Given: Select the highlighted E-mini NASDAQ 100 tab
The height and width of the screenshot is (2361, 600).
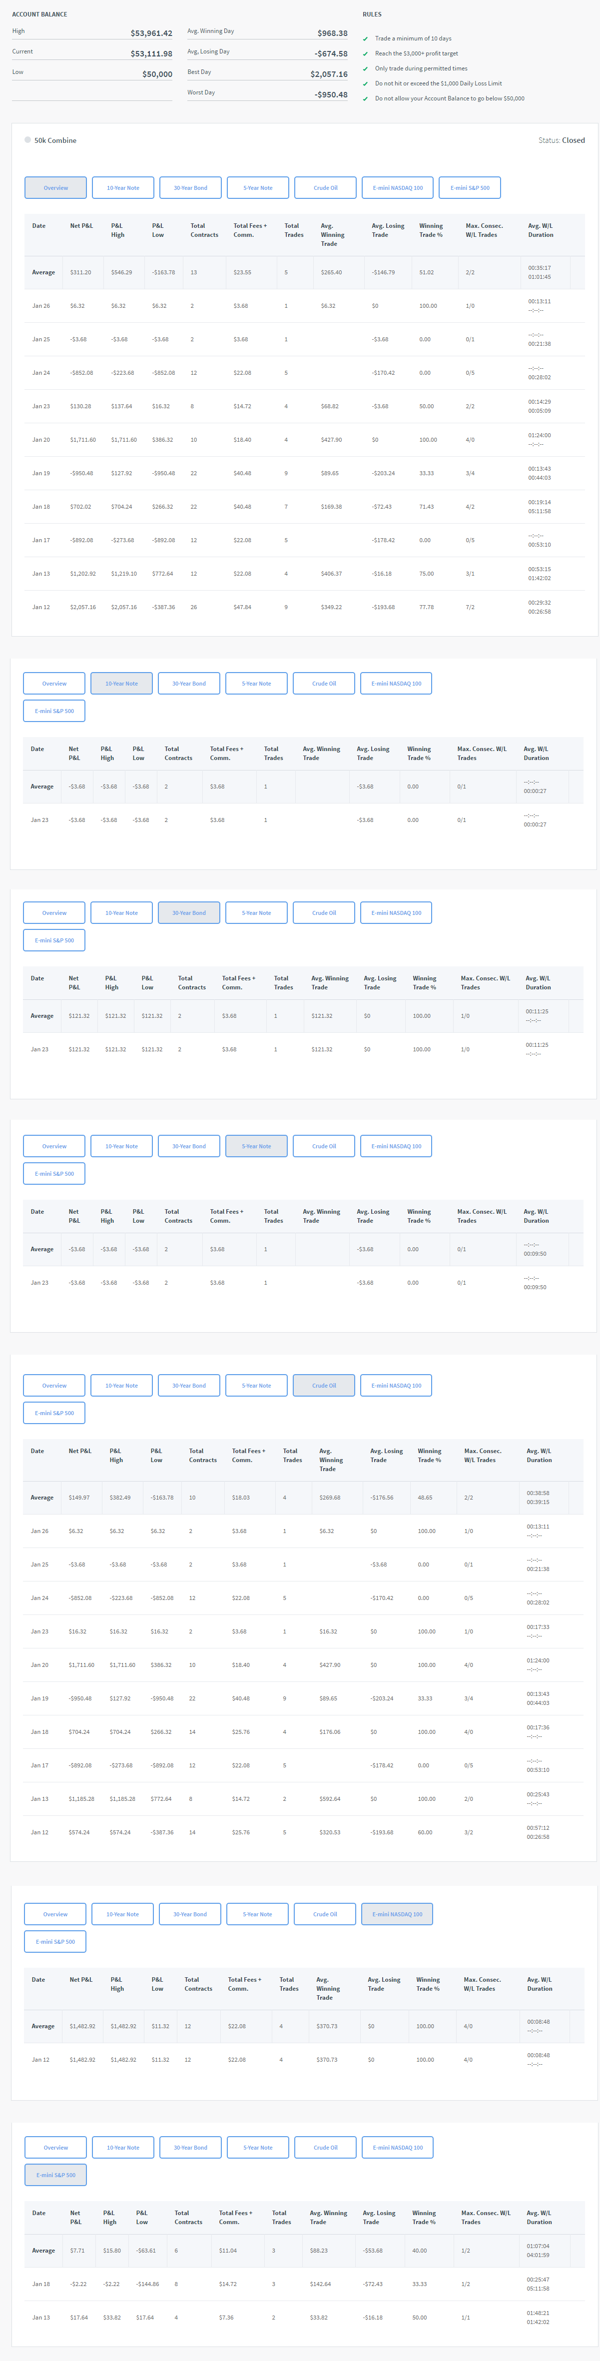Looking at the screenshot, I should [x=398, y=1915].
